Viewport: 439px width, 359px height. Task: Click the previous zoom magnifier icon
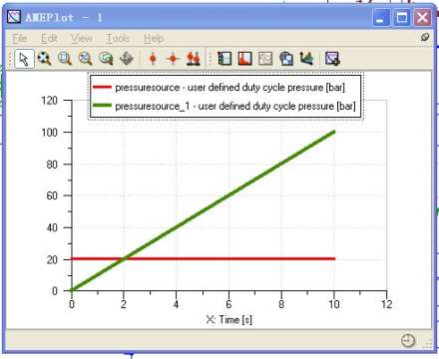click(x=106, y=59)
